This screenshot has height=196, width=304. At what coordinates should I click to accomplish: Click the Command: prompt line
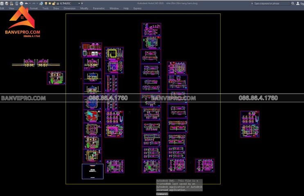[162, 194]
